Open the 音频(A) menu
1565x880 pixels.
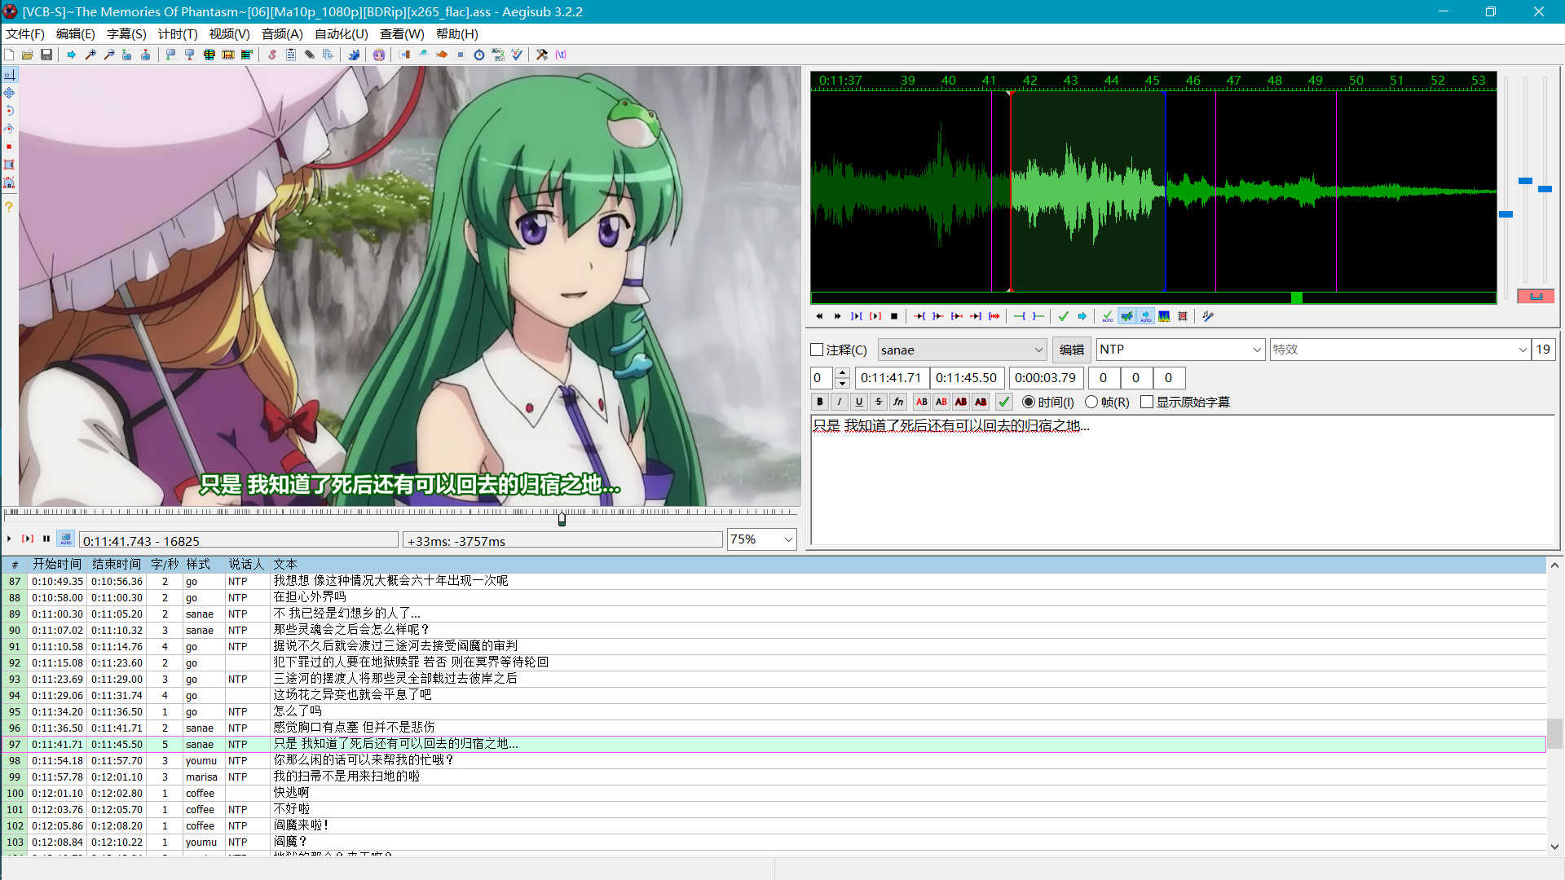pyautogui.click(x=282, y=34)
